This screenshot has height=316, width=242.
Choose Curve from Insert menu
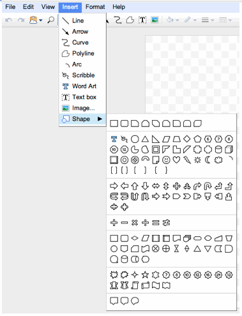point(82,42)
